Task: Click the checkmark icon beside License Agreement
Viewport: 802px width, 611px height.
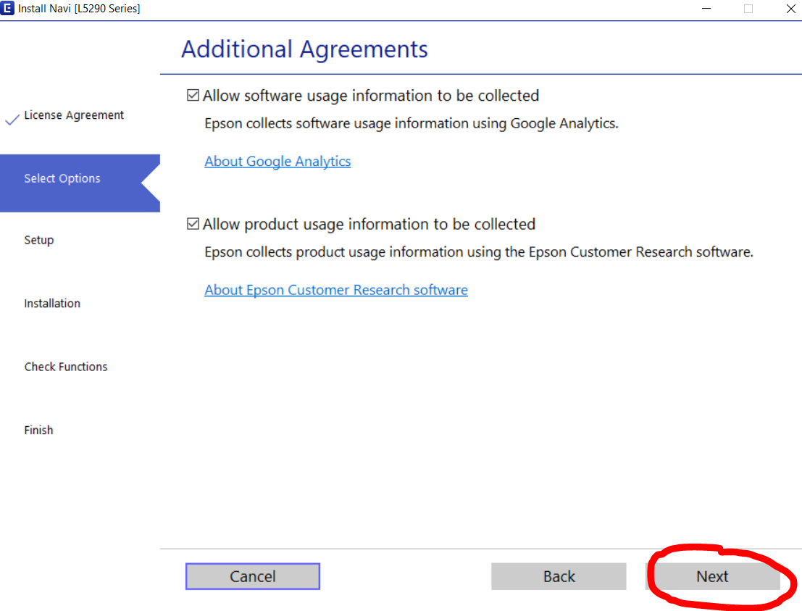Action: (12, 120)
